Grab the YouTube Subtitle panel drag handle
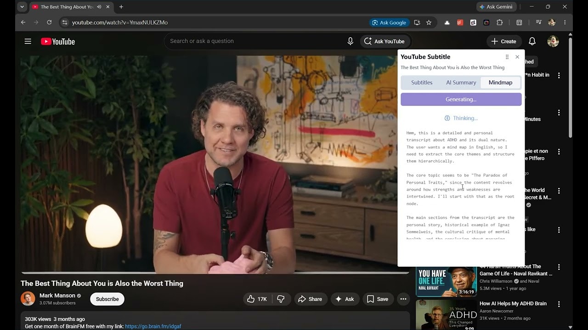 coord(507,57)
